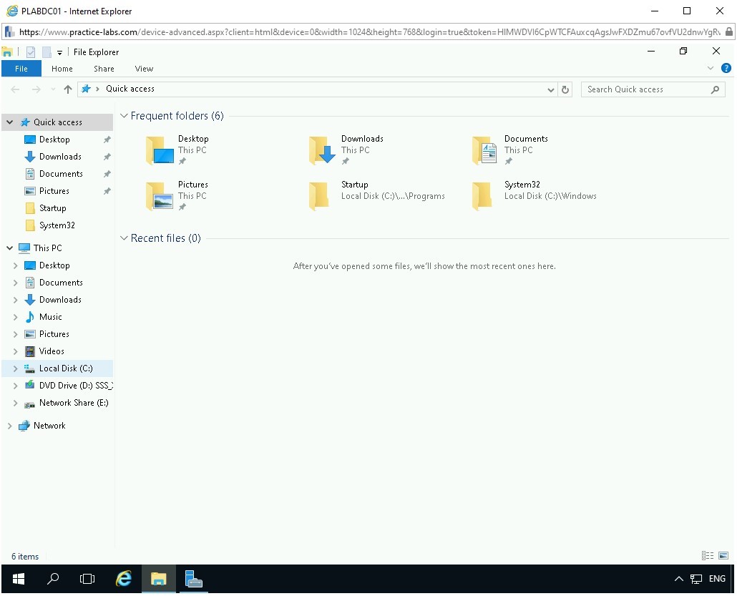
Task: Open the Recent locations dropdown arrow
Action: pyautogui.click(x=53, y=89)
